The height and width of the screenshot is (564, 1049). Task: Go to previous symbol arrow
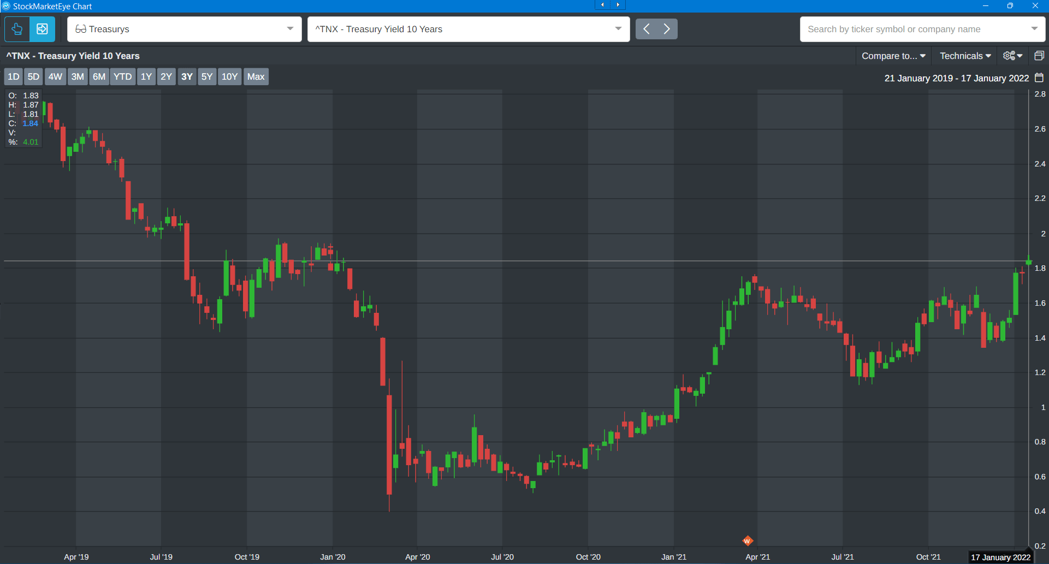[x=647, y=29]
